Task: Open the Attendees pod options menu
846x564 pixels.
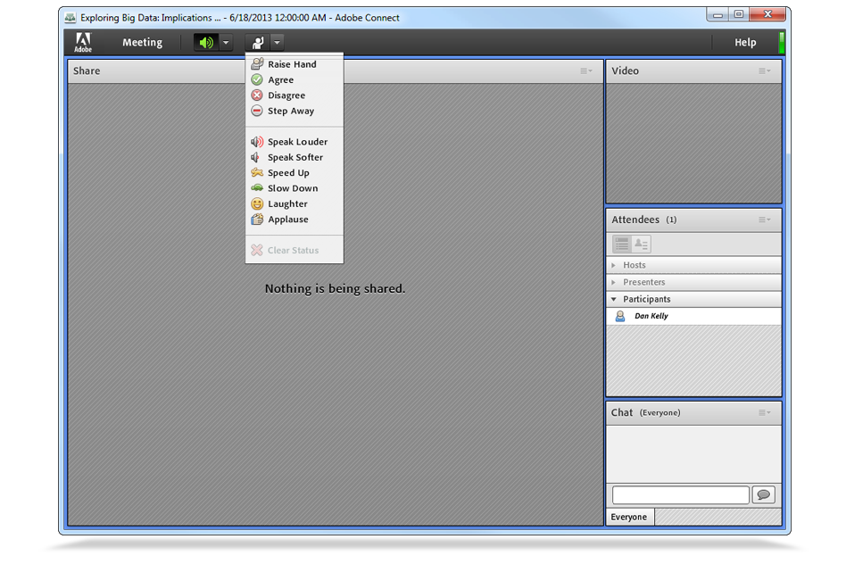Action: 765,220
